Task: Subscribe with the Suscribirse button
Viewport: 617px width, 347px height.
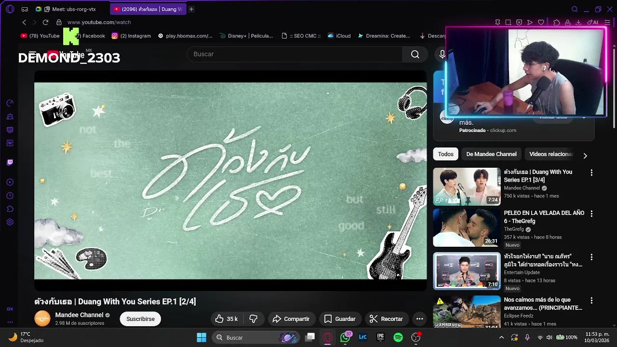Action: pos(140,319)
